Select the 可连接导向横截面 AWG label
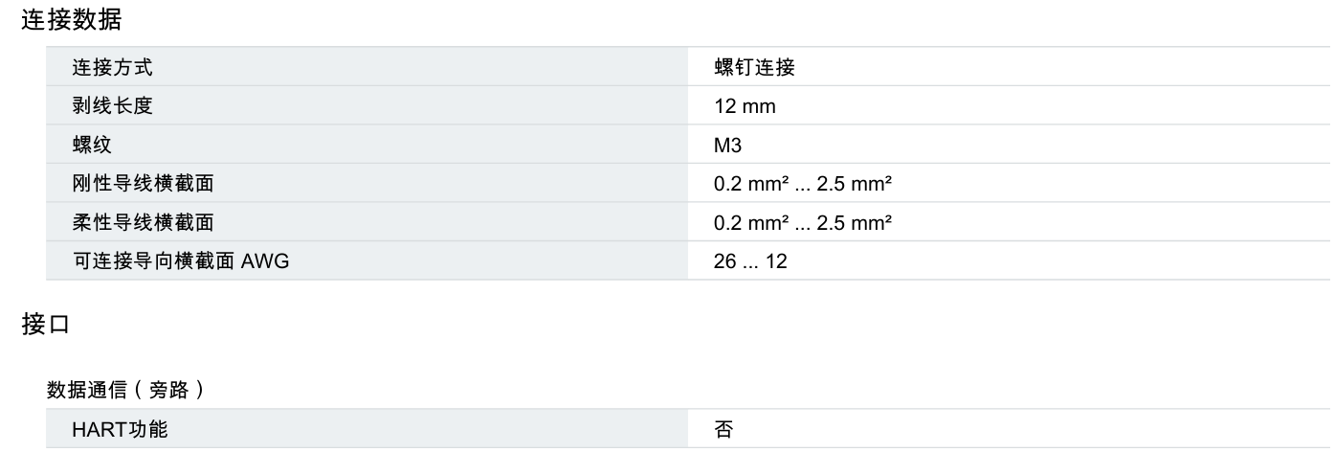The width and height of the screenshot is (1335, 452). pyautogui.click(x=181, y=260)
